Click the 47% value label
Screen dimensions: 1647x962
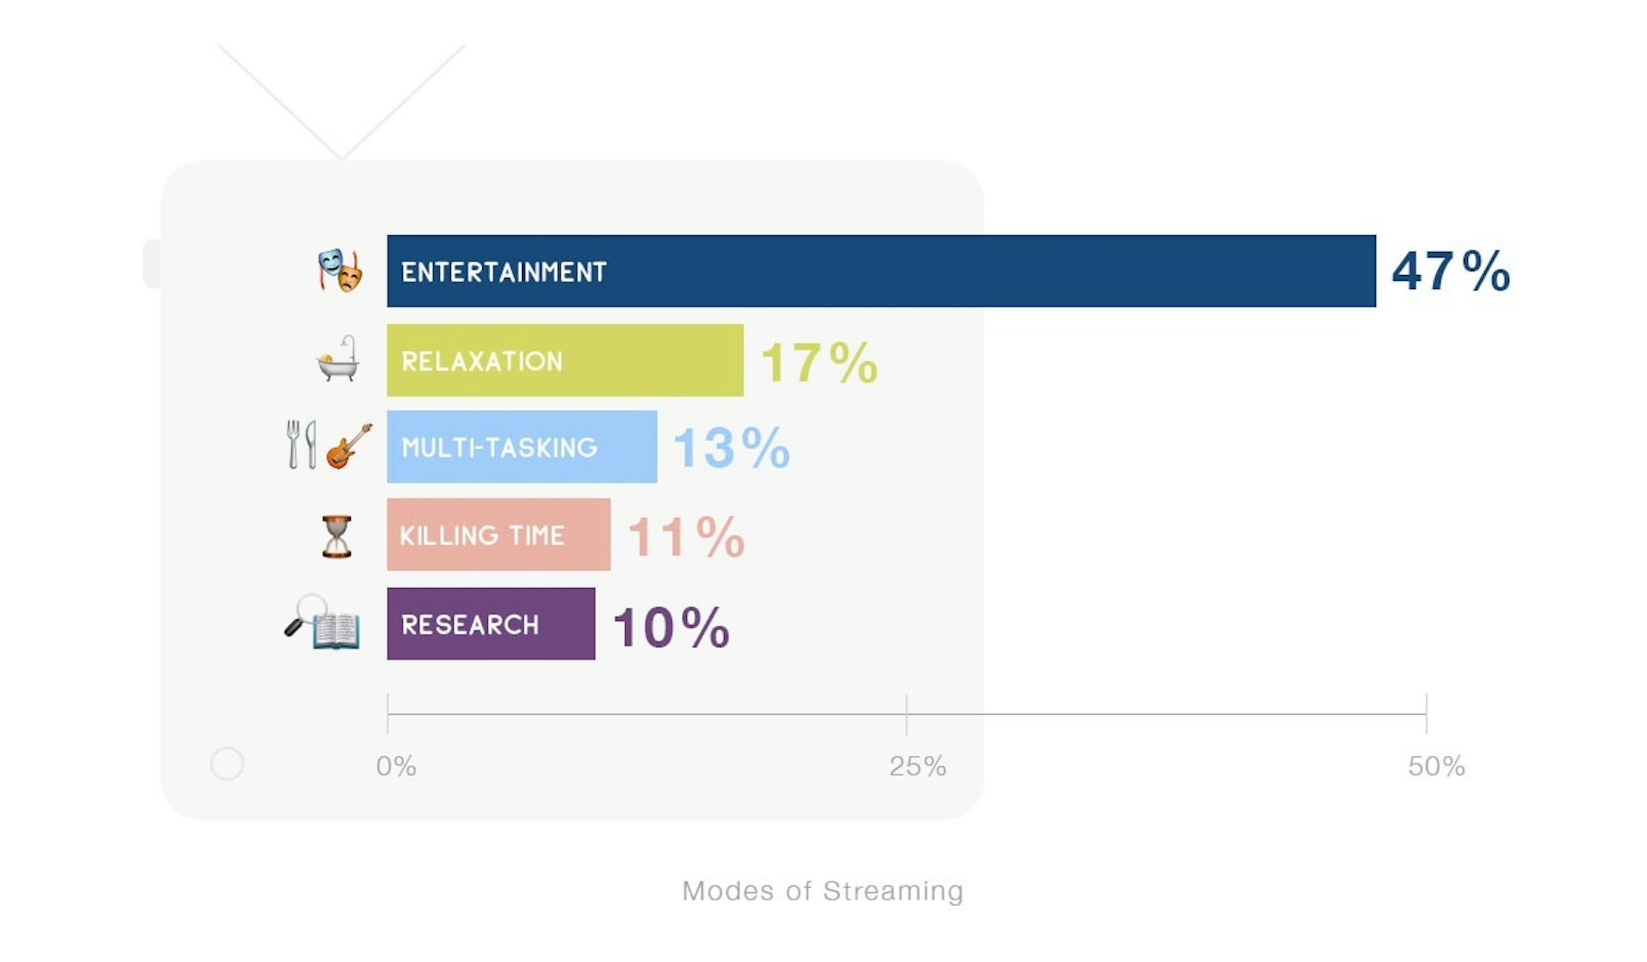pos(1451,272)
